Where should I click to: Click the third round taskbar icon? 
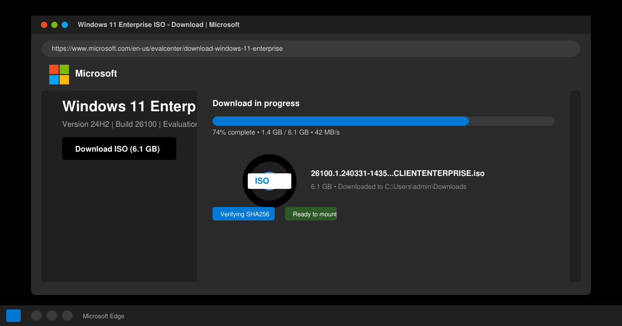[67, 316]
